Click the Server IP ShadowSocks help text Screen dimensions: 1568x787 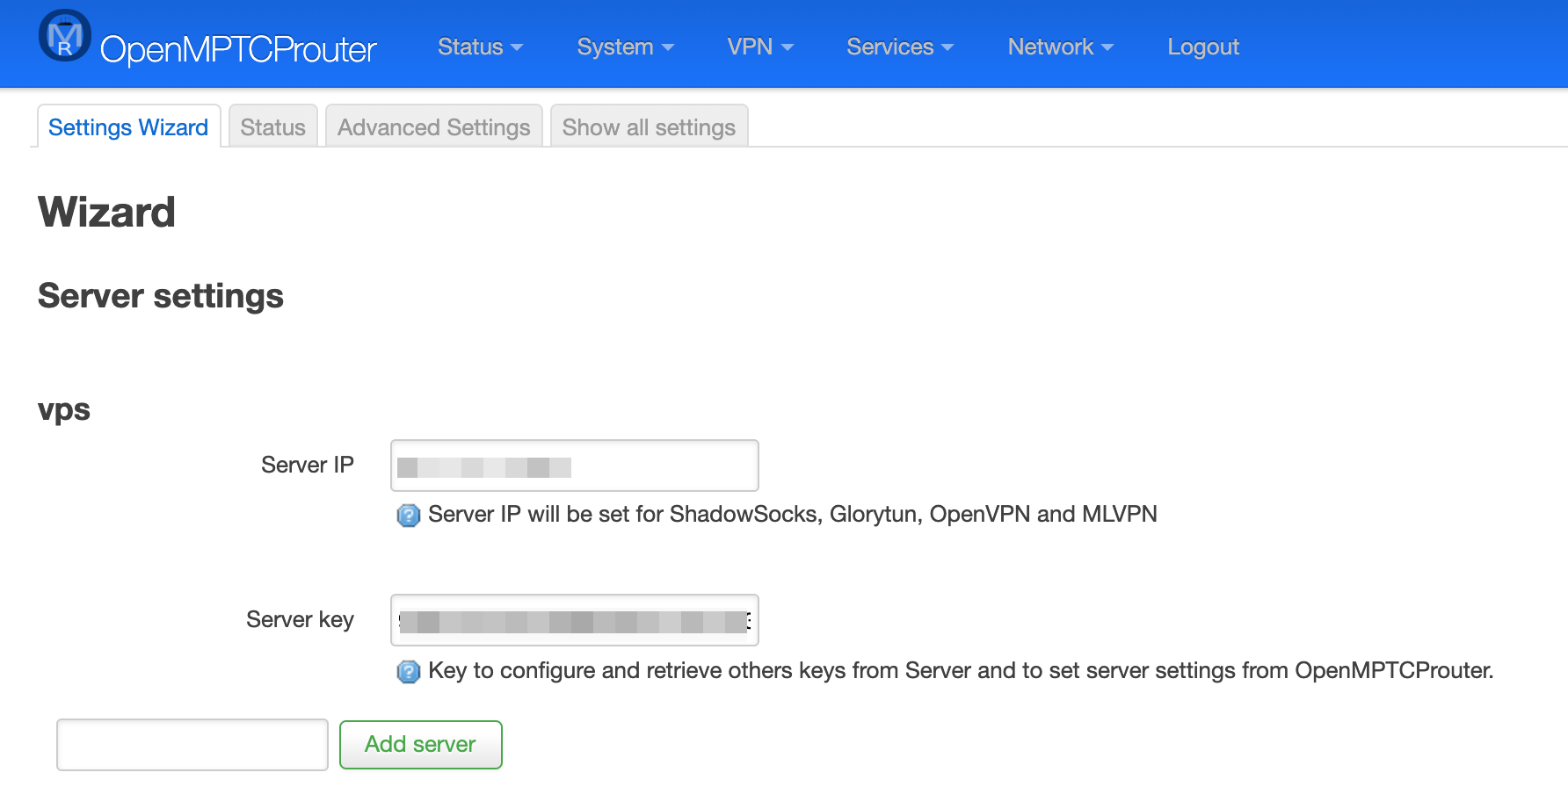pyautogui.click(x=793, y=514)
